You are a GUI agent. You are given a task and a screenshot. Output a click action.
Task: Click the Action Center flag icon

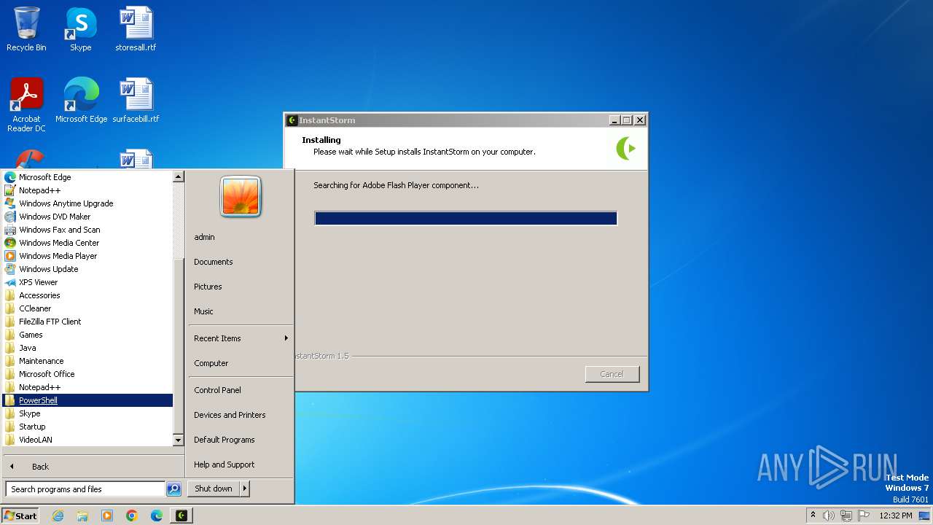pyautogui.click(x=864, y=516)
